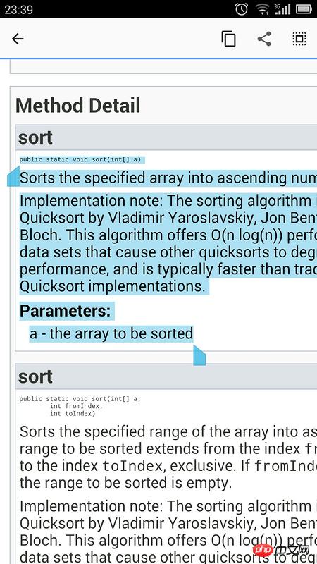Tap the status bar clock time
This screenshot has width=317, height=564.
[x=19, y=9]
